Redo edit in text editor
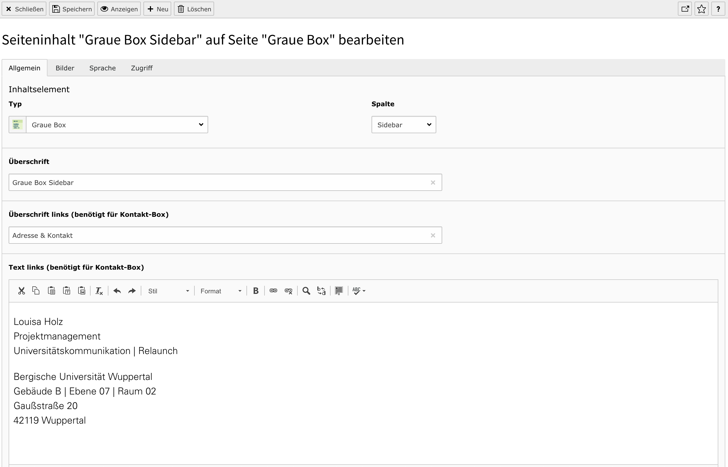The image size is (728, 467). [x=132, y=291]
